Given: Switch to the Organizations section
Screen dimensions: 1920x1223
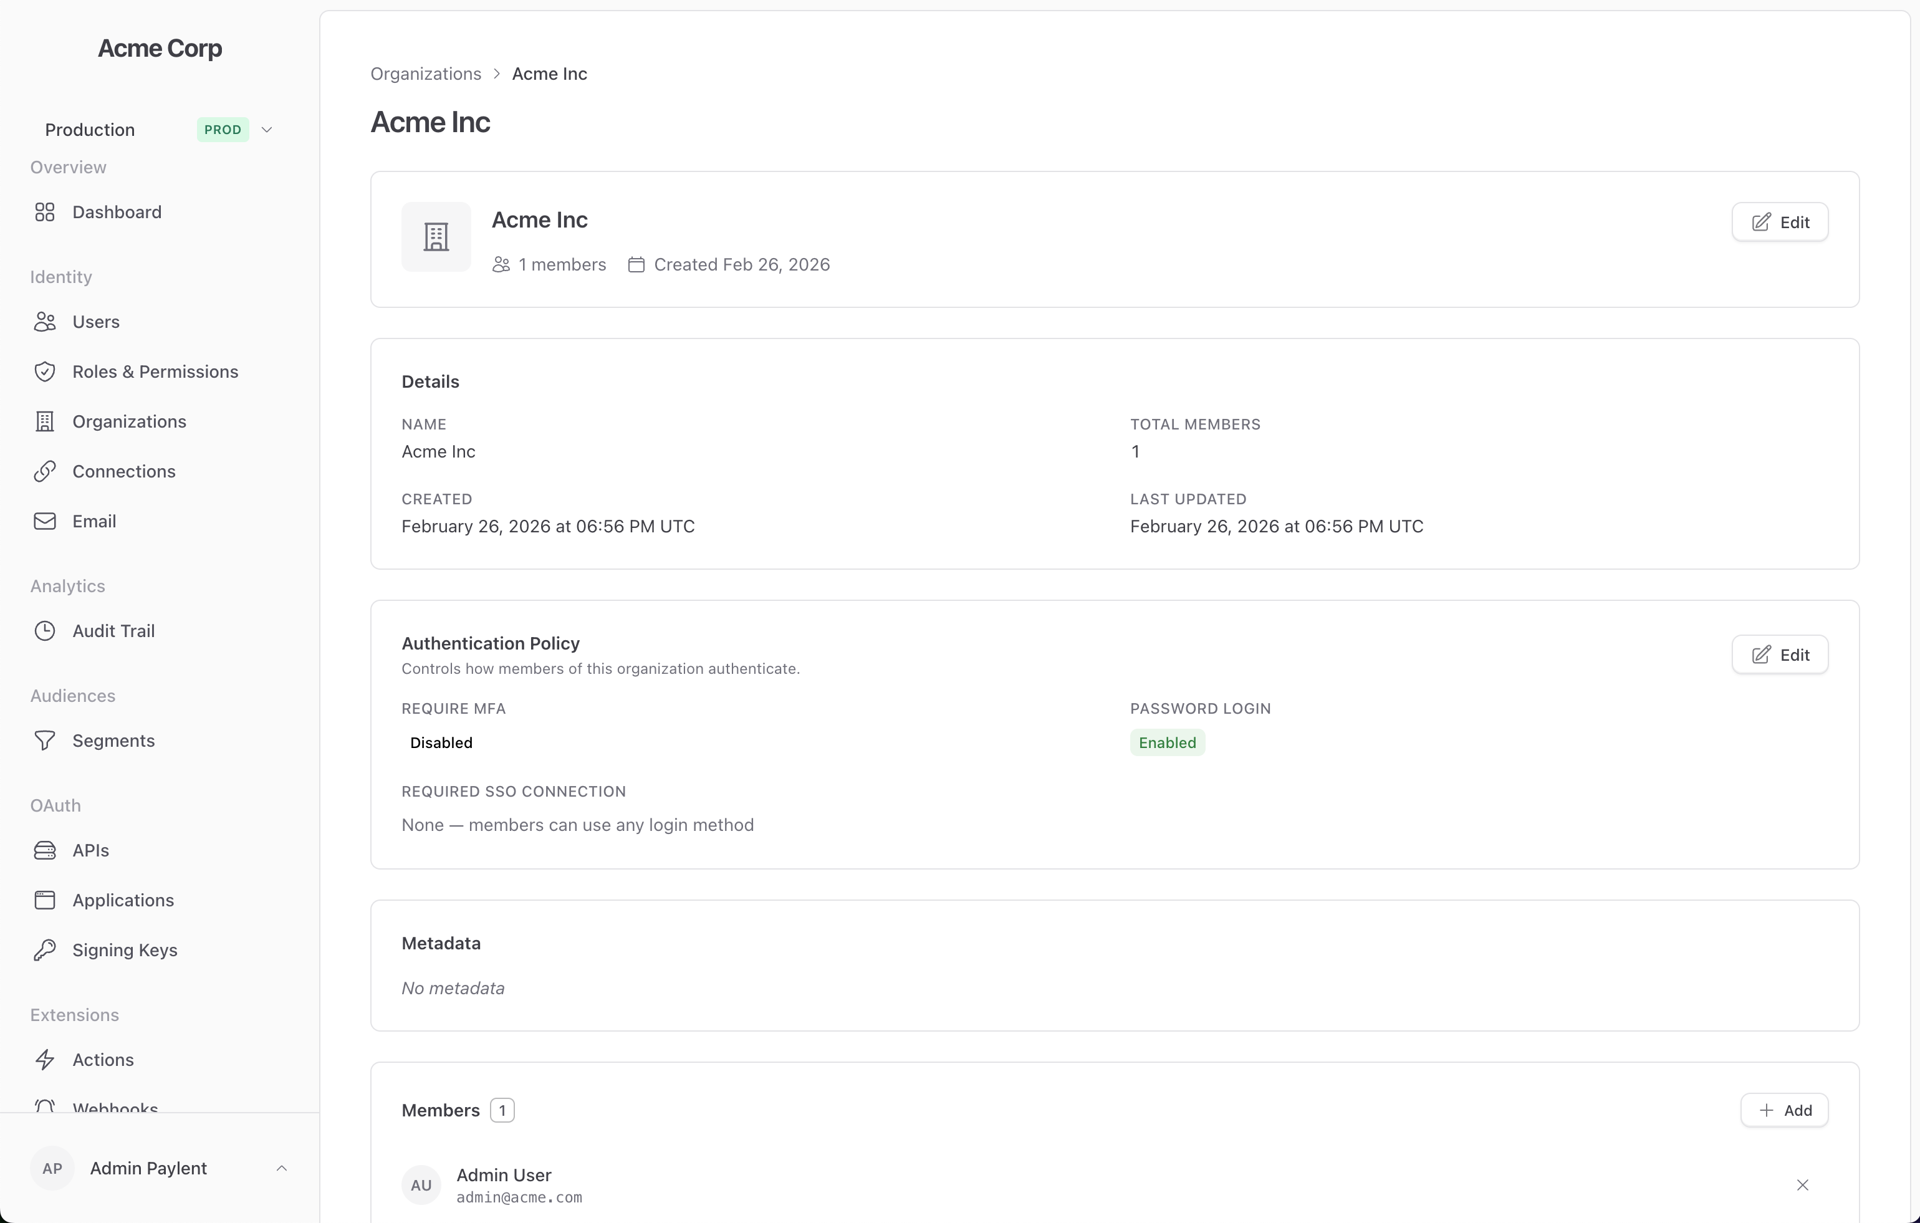Looking at the screenshot, I should (x=129, y=421).
